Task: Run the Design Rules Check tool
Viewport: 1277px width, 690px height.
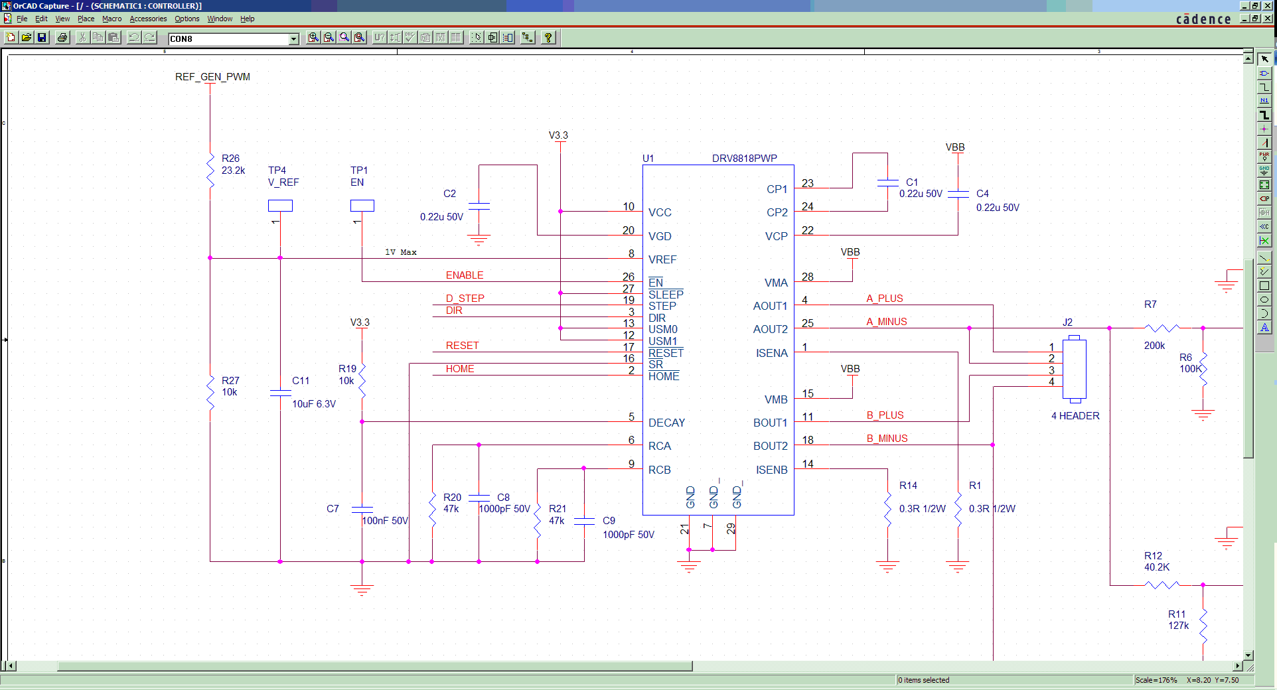Action: coord(410,38)
